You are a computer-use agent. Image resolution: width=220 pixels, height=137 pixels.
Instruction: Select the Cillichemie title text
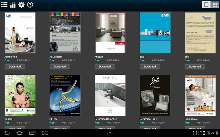coord(191,119)
